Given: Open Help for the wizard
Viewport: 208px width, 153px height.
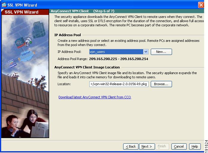Looking at the screenshot, I should [x=195, y=146].
